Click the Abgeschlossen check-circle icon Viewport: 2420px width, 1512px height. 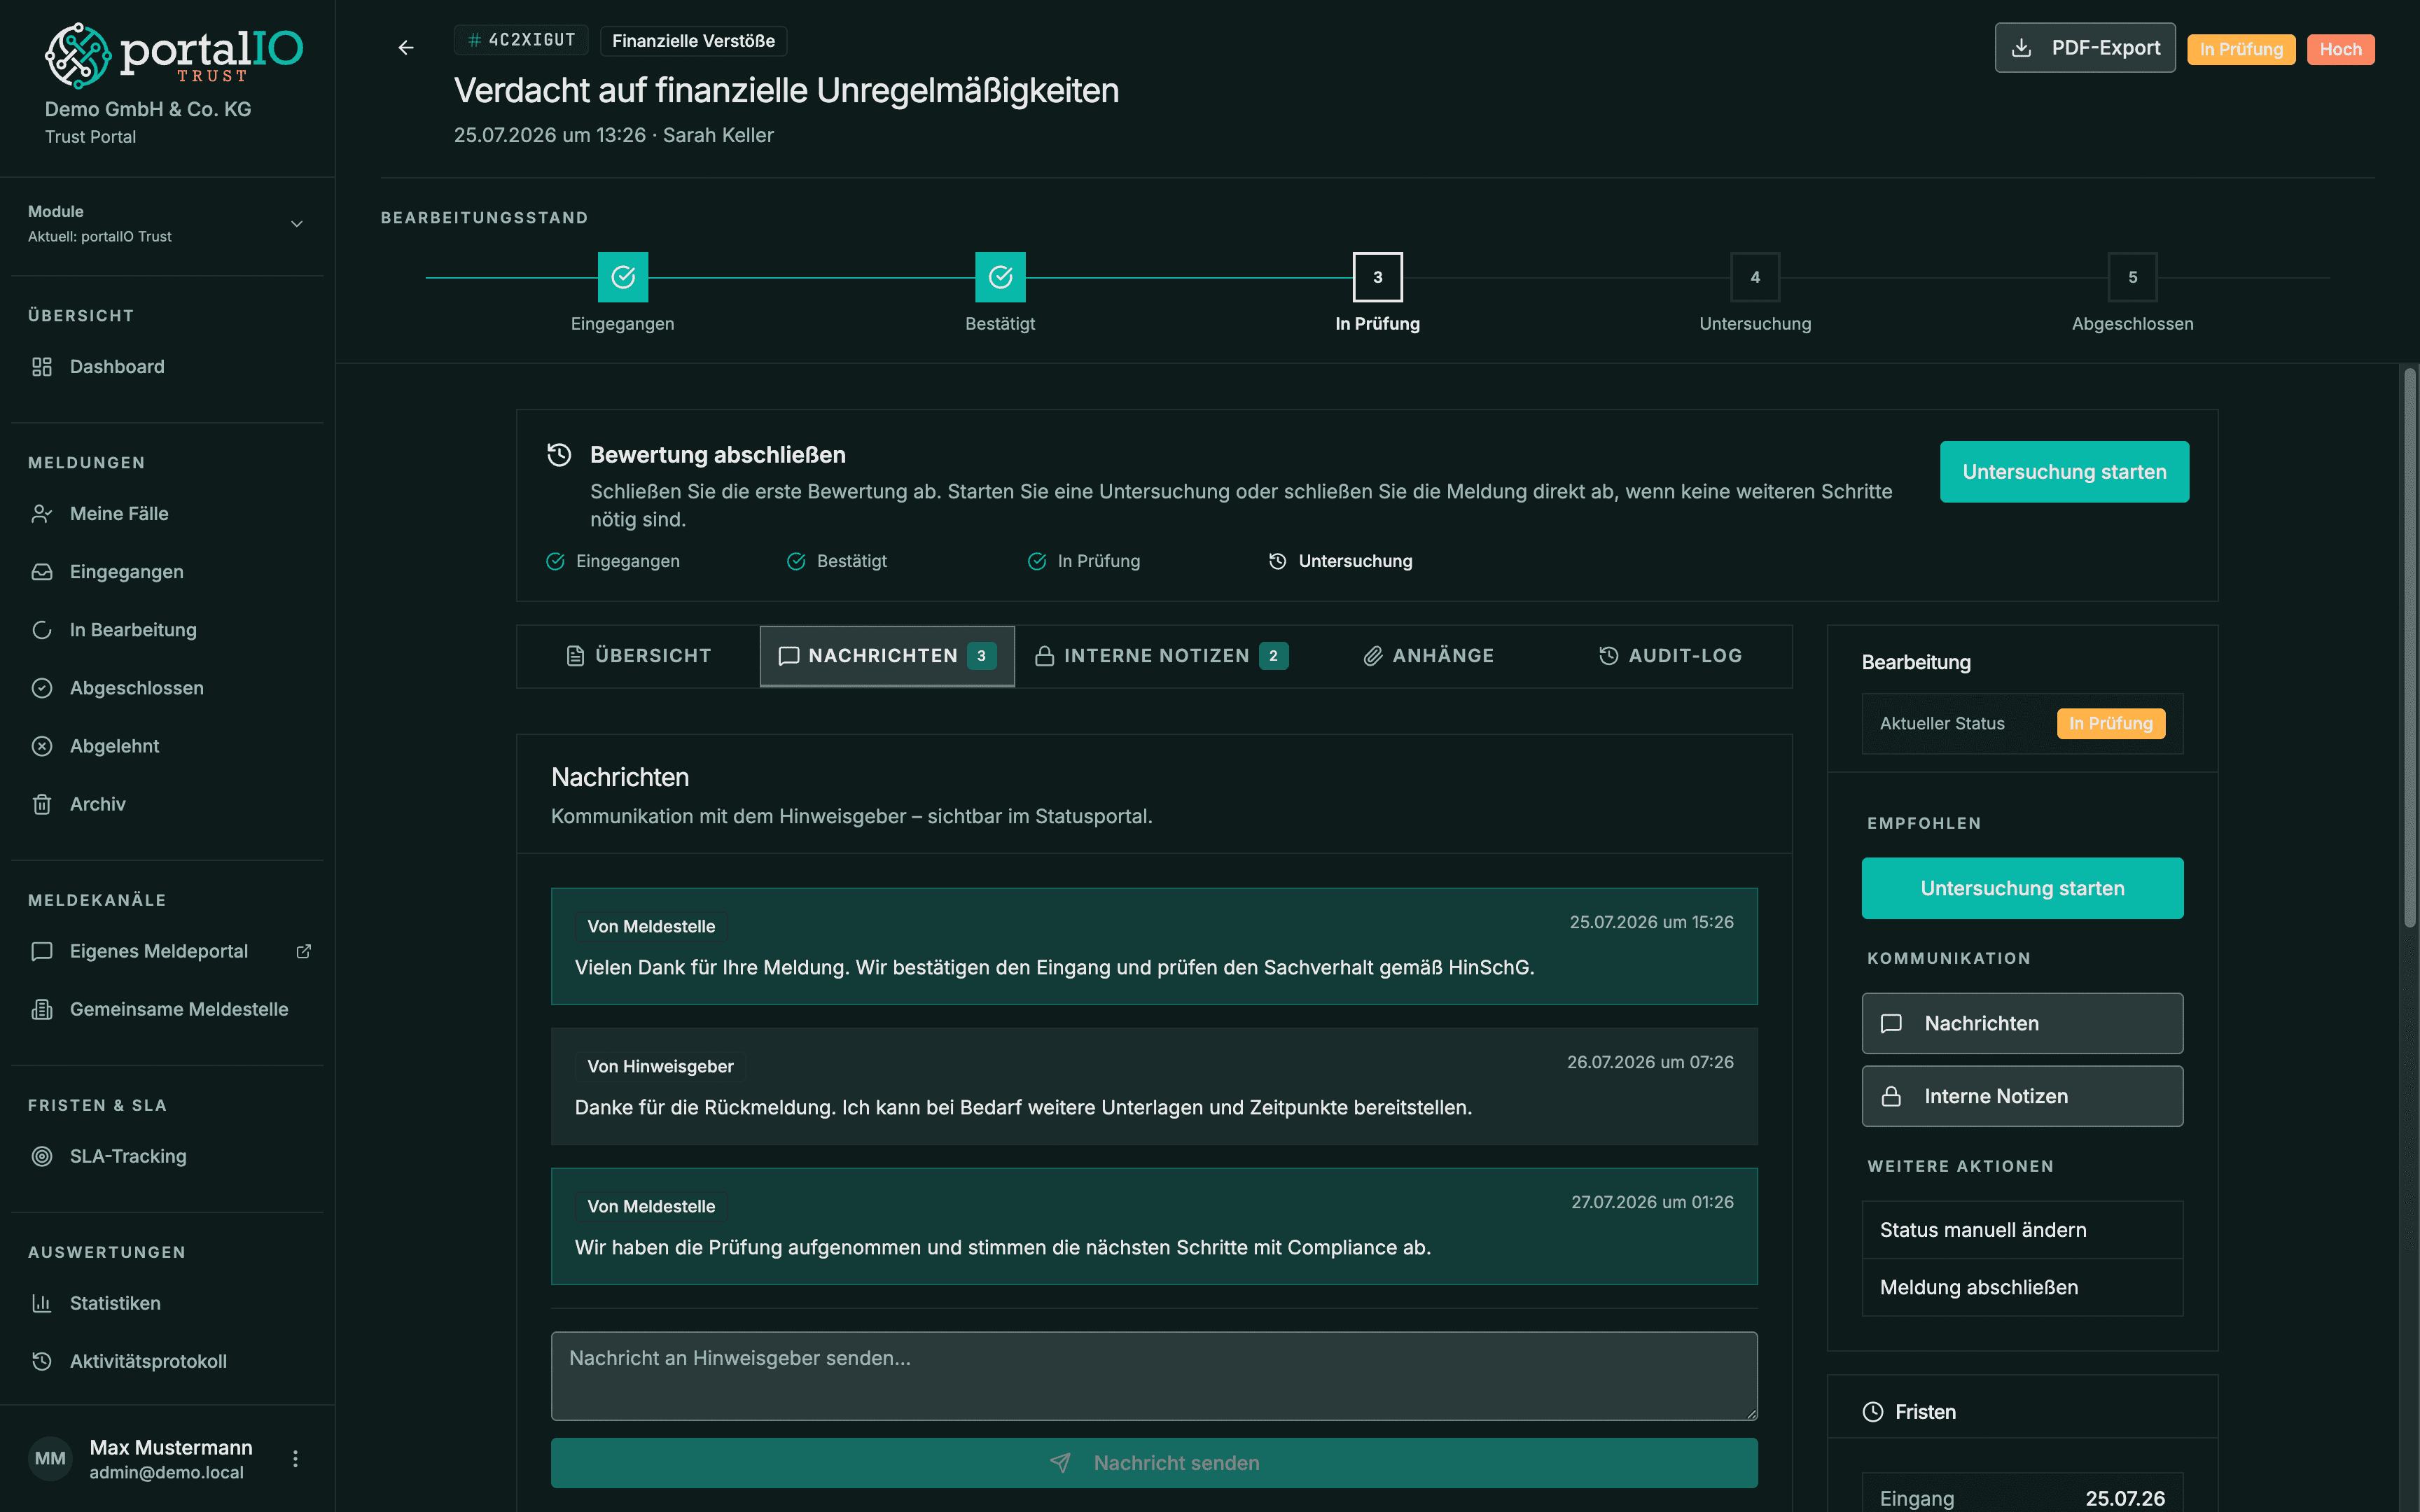41,688
